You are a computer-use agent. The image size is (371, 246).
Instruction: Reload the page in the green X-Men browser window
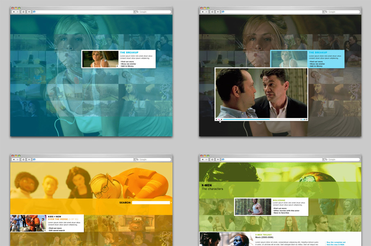coord(212,159)
